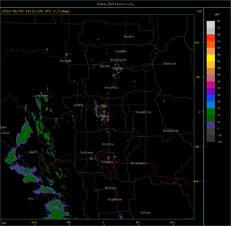Viewport: 231px width, 226px height.
Task: Pick the red 60-65 dBZ legend color
Action: [211, 38]
